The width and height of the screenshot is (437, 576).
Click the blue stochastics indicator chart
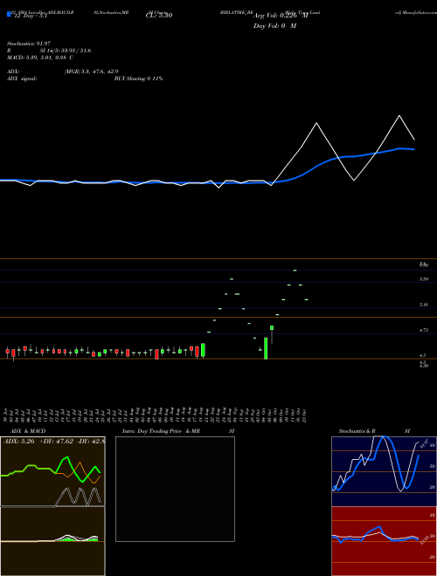[x=384, y=471]
